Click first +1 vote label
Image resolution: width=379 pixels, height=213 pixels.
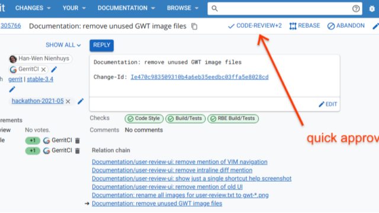[33, 141]
